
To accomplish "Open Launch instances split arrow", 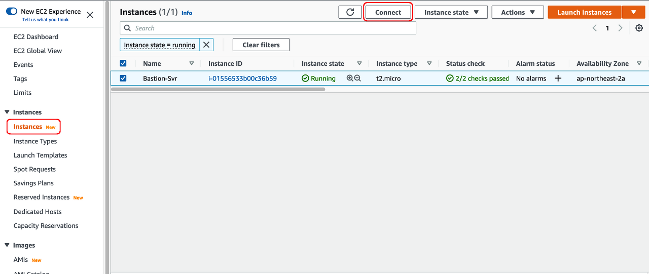I will click(x=633, y=12).
